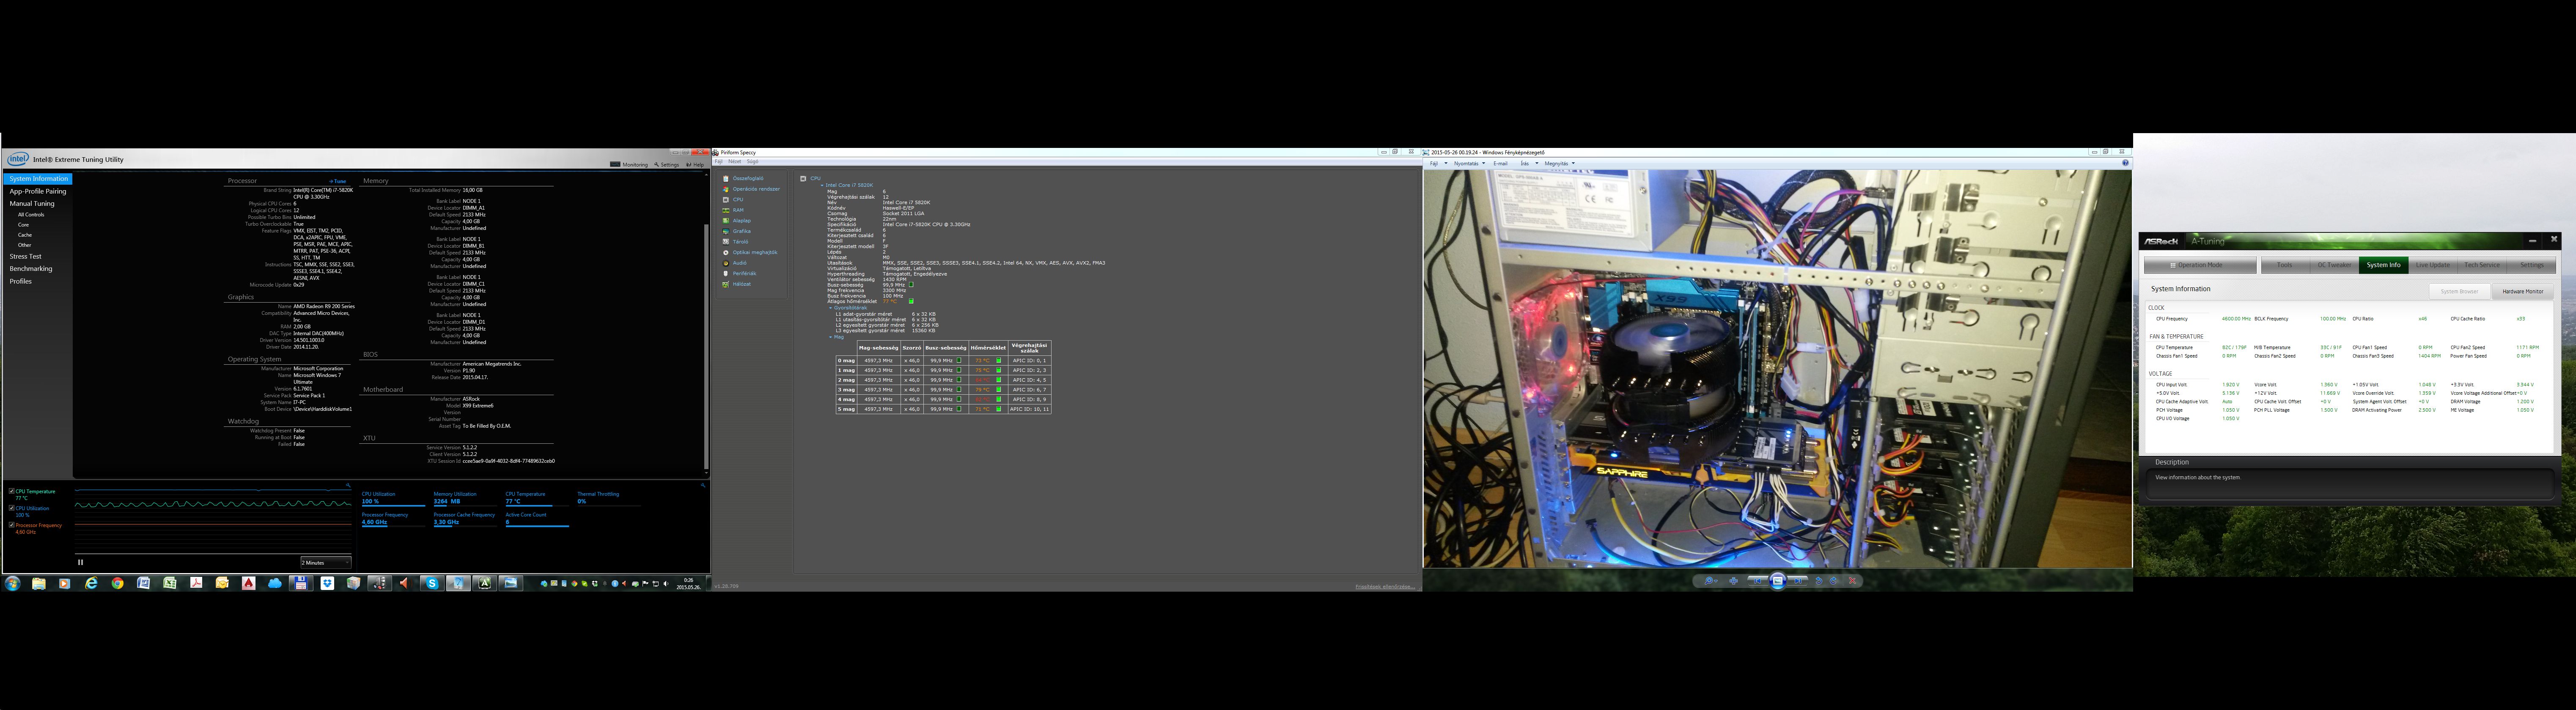The height and width of the screenshot is (710, 2576).
Task: Collapse Mag section in Speccy
Action: point(831,338)
